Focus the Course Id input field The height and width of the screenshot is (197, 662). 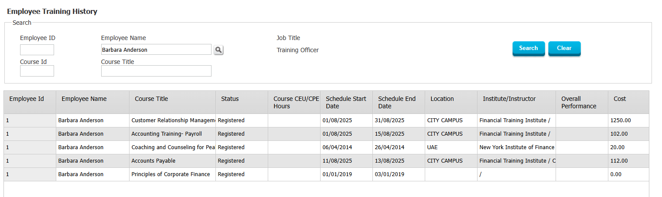click(37, 71)
